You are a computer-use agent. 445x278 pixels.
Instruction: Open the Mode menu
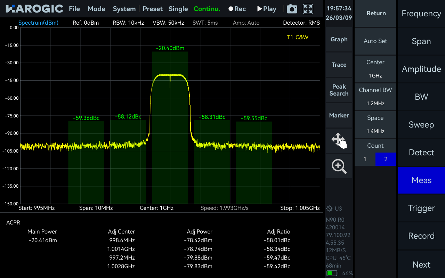(x=96, y=9)
